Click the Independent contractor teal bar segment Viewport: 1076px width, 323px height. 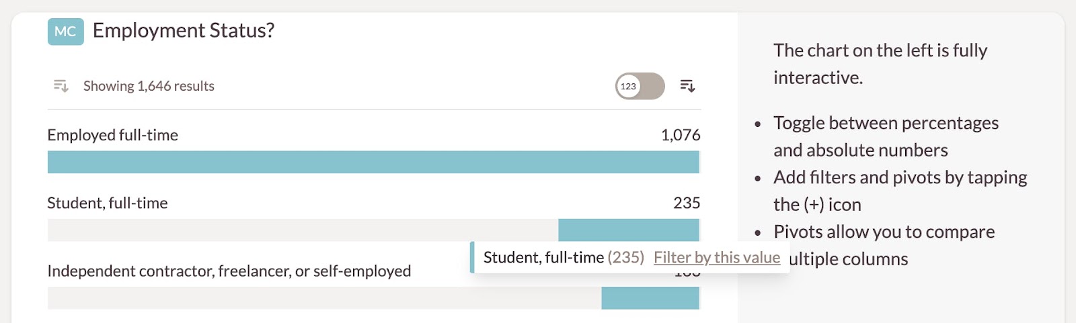[650, 299]
